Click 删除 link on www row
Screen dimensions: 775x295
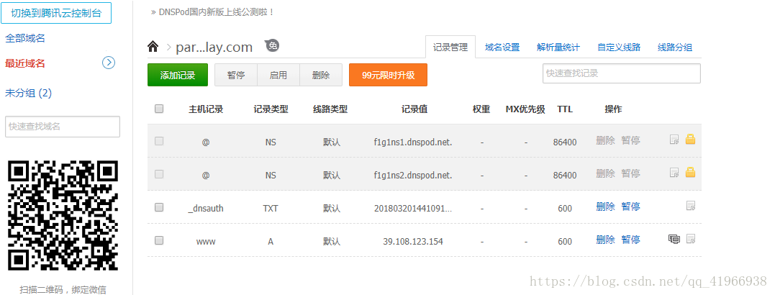[x=605, y=240]
